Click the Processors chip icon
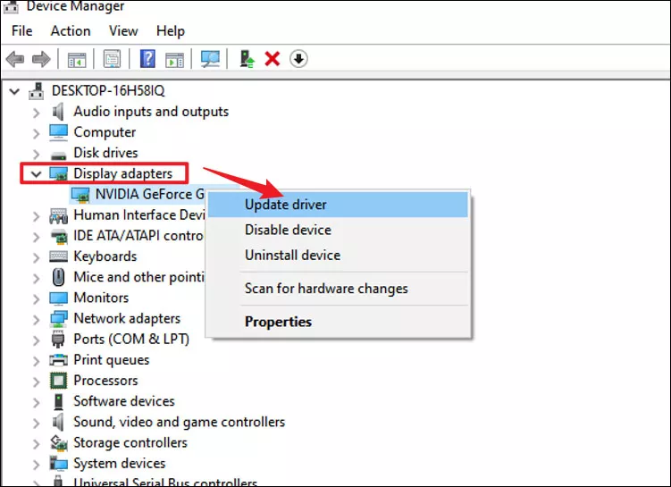The image size is (671, 487). click(58, 381)
